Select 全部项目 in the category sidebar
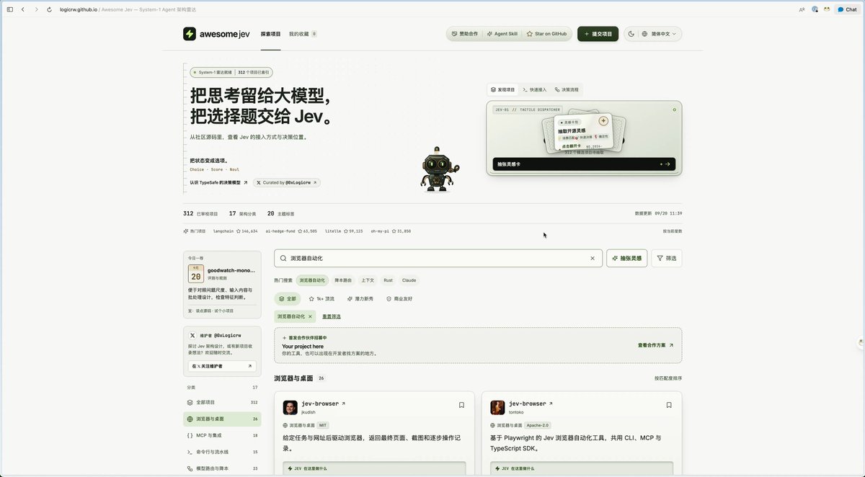This screenshot has width=865, height=477. coord(222,402)
